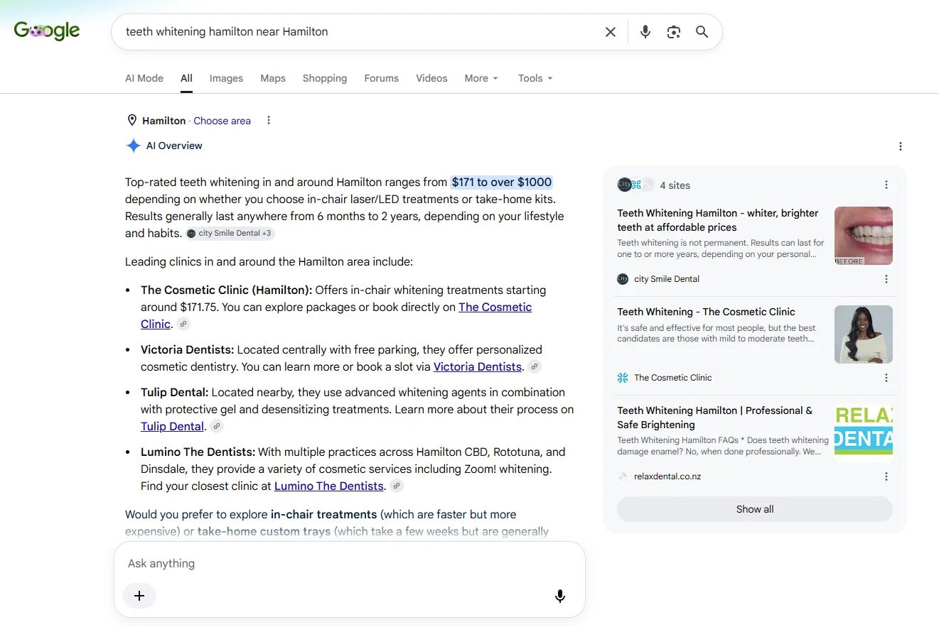
Task: Click the teeth before photo thumbnail
Action: click(864, 236)
